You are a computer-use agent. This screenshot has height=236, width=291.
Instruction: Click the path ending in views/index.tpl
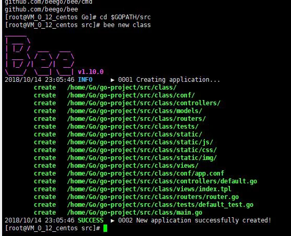(x=149, y=189)
